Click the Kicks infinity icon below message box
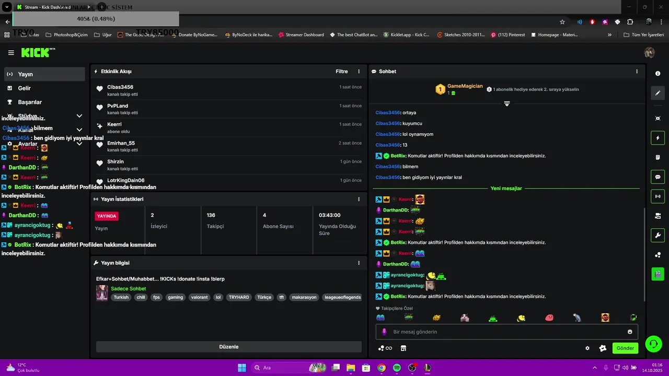669x376 pixels. point(385,348)
